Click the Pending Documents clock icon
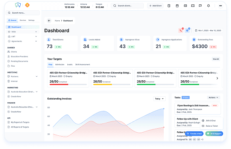 (8, 61)
